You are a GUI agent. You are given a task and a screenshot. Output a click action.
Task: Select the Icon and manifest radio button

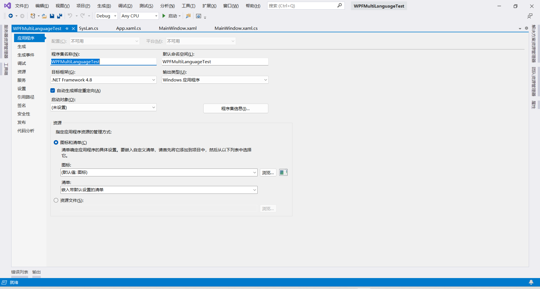(x=56, y=142)
